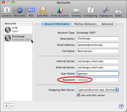Viewport: 127px width, 112px height.
Task: Click the External Server field
Action: [x=98, y=68]
